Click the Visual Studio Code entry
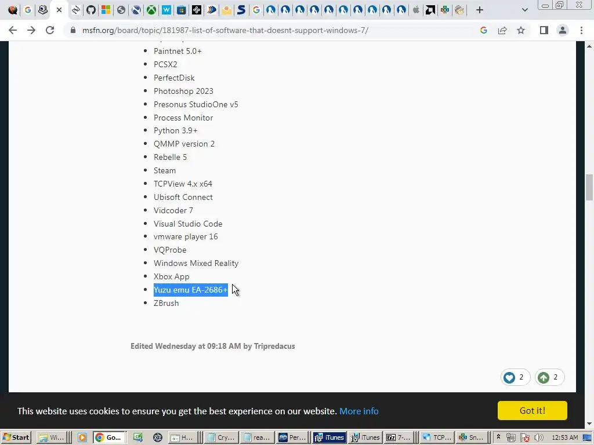594x445 pixels. click(189, 224)
